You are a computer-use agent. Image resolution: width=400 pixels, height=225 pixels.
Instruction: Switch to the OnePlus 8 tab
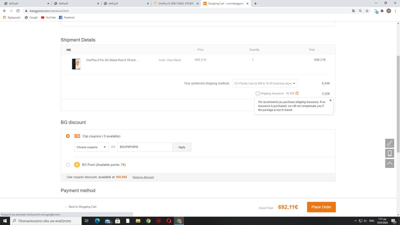pyautogui.click(x=176, y=3)
